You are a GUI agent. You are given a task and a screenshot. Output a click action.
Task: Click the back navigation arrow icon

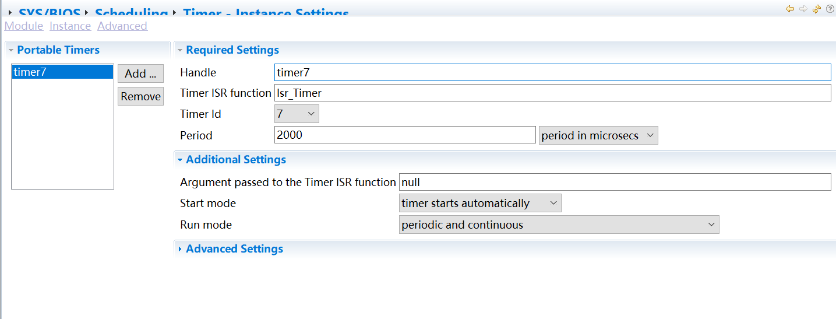pos(790,9)
